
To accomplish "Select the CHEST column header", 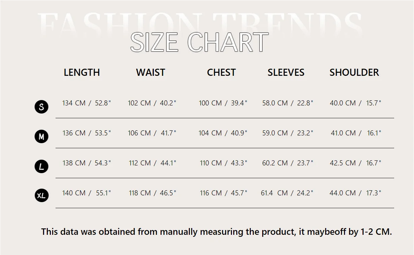I will click(221, 72).
